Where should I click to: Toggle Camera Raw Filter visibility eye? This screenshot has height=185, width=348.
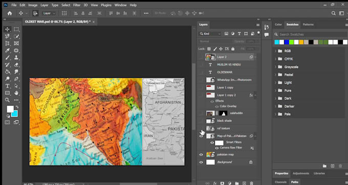click(x=216, y=148)
